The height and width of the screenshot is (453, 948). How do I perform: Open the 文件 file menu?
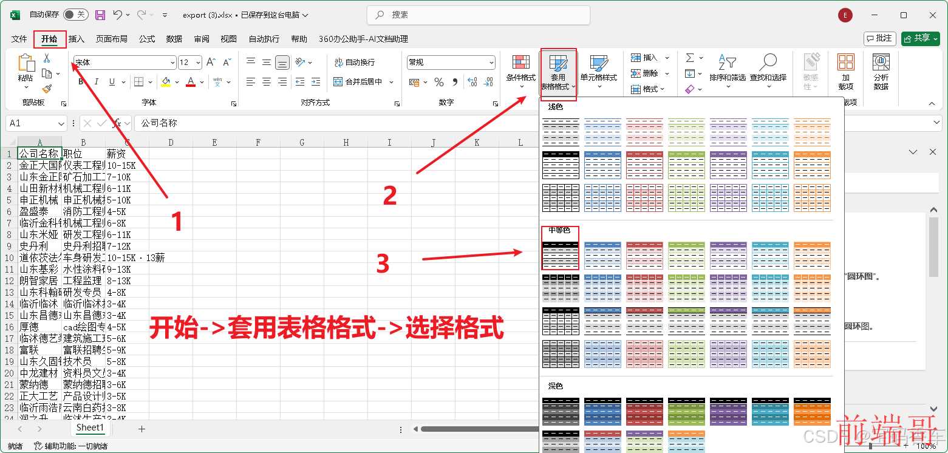coord(19,39)
